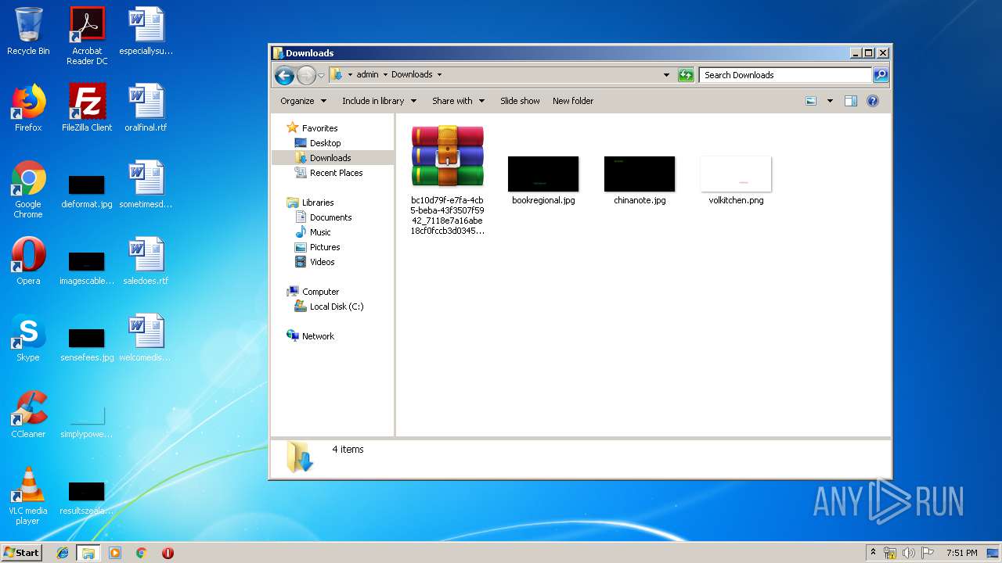Open Include in library menu

(379, 101)
